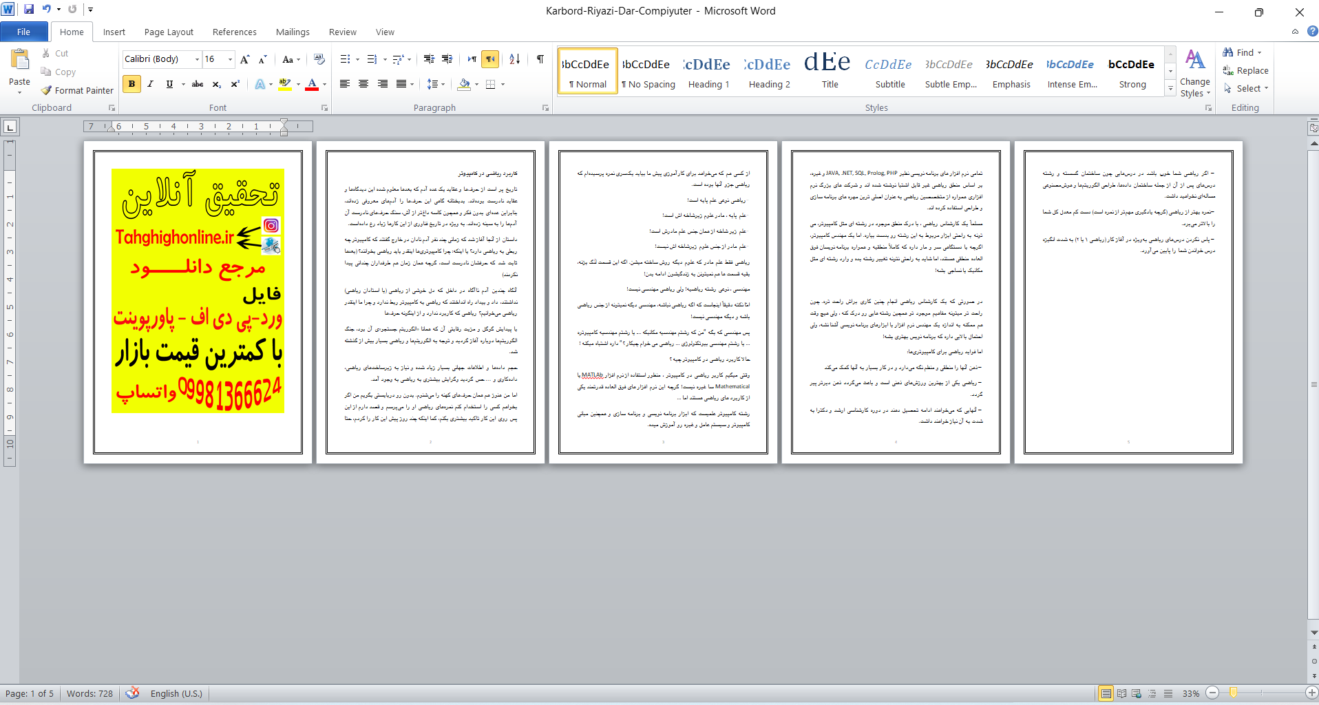Switch to Outline view icon
The width and height of the screenshot is (1319, 705).
(x=1152, y=693)
